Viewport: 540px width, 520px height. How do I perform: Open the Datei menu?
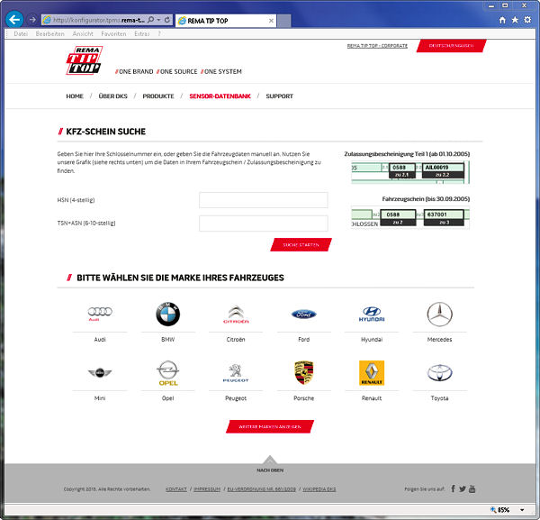click(x=21, y=33)
